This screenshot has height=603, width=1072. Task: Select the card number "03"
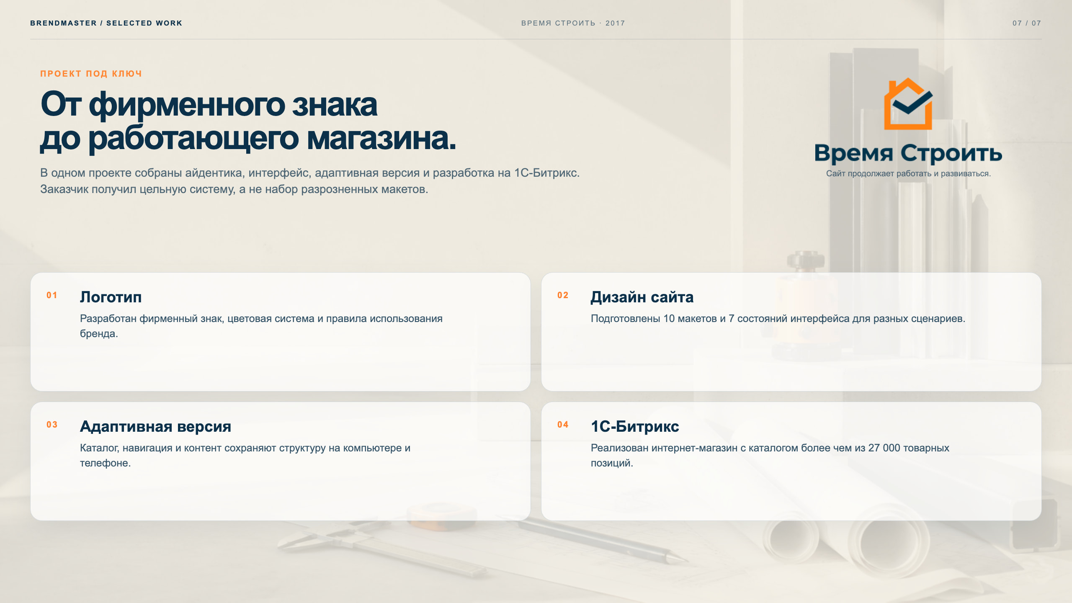tap(52, 425)
